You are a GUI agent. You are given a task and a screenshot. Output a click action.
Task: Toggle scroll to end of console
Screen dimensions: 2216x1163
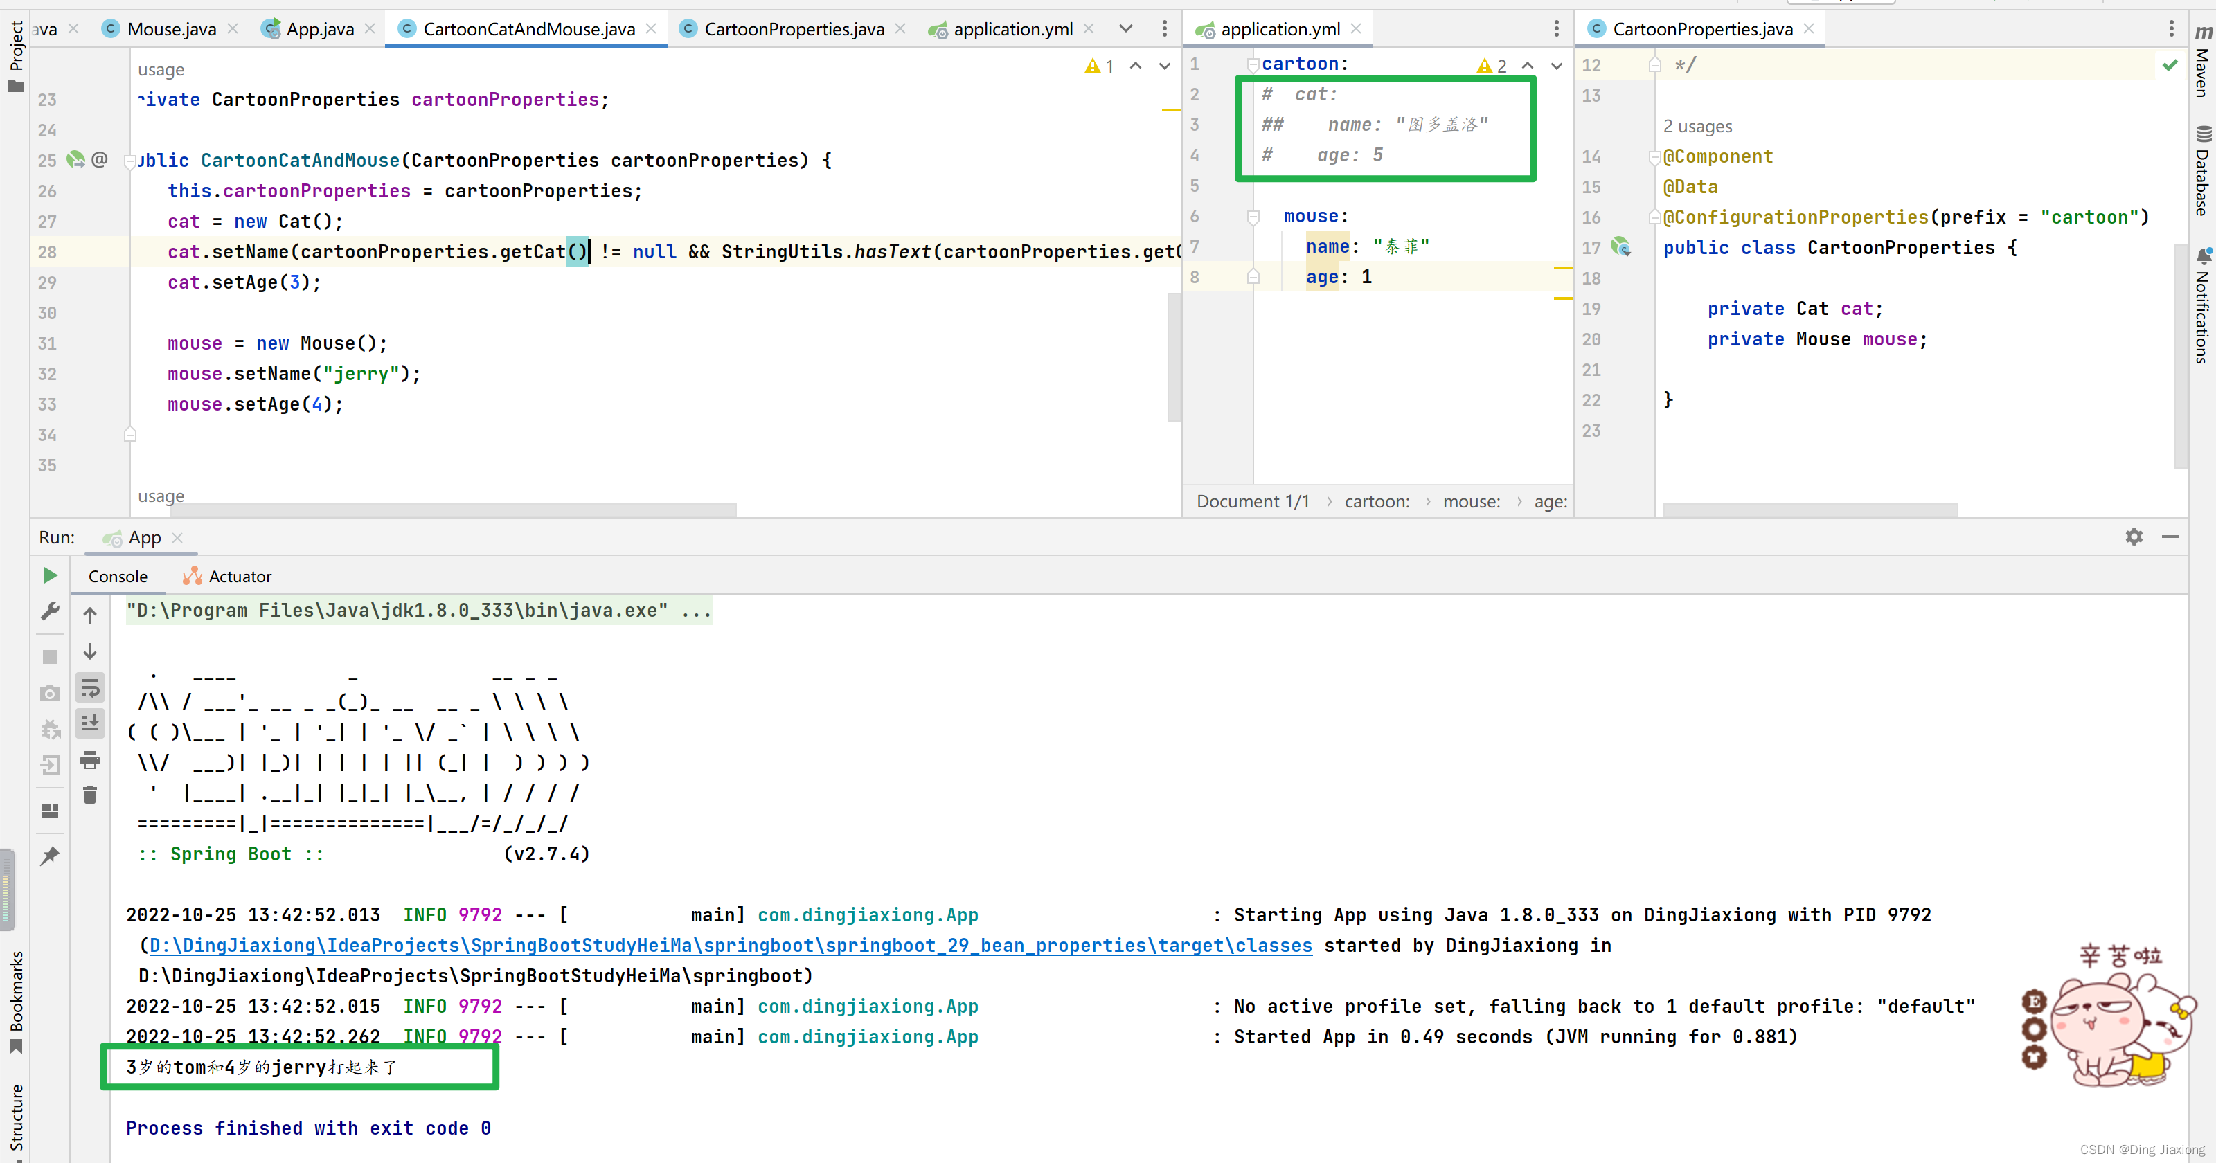click(89, 723)
